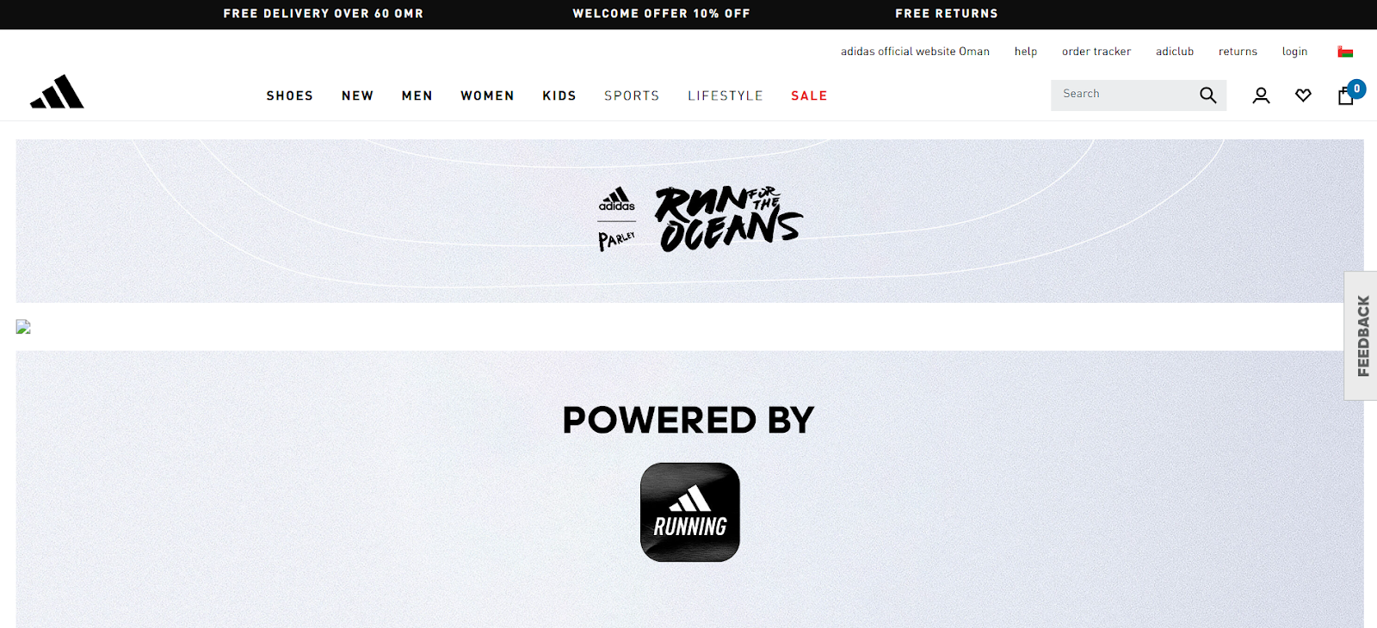1377x628 pixels.
Task: Go to the SALE section
Action: tap(809, 95)
